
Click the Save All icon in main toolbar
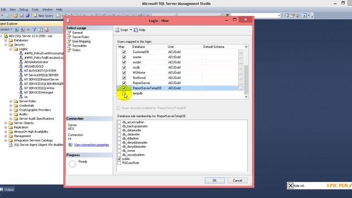pos(28,16)
